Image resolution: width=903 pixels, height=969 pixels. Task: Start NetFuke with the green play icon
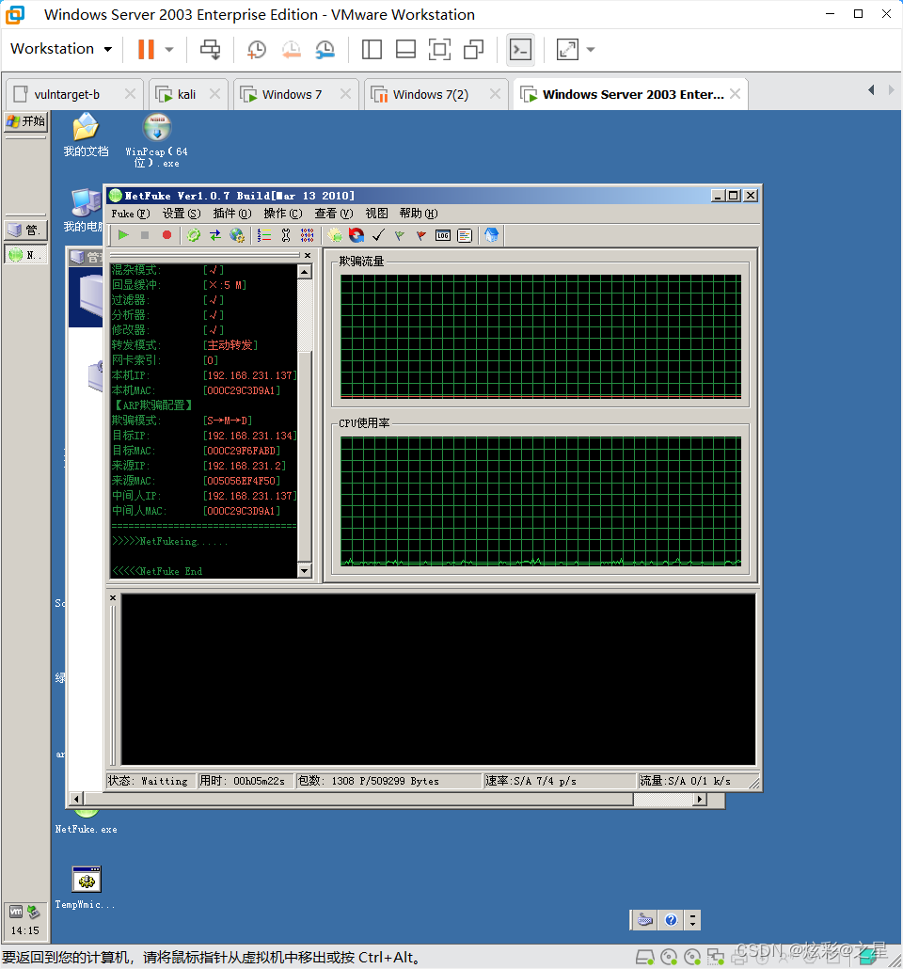click(123, 235)
